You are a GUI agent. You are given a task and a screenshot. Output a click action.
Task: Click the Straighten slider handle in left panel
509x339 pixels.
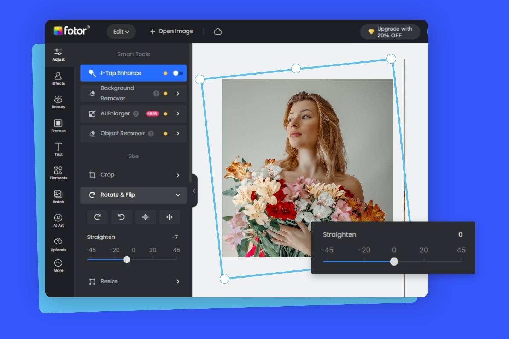click(x=127, y=260)
